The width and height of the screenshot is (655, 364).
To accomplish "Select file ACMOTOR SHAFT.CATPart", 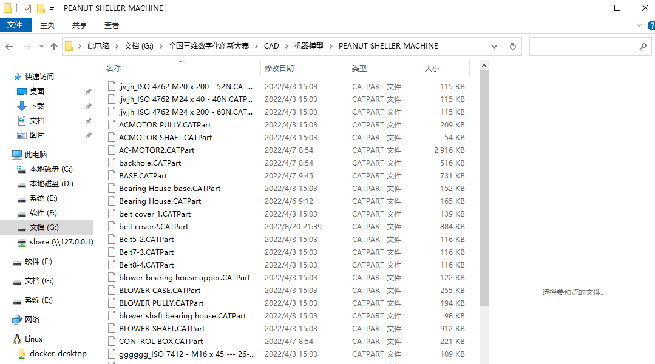I will pos(166,137).
